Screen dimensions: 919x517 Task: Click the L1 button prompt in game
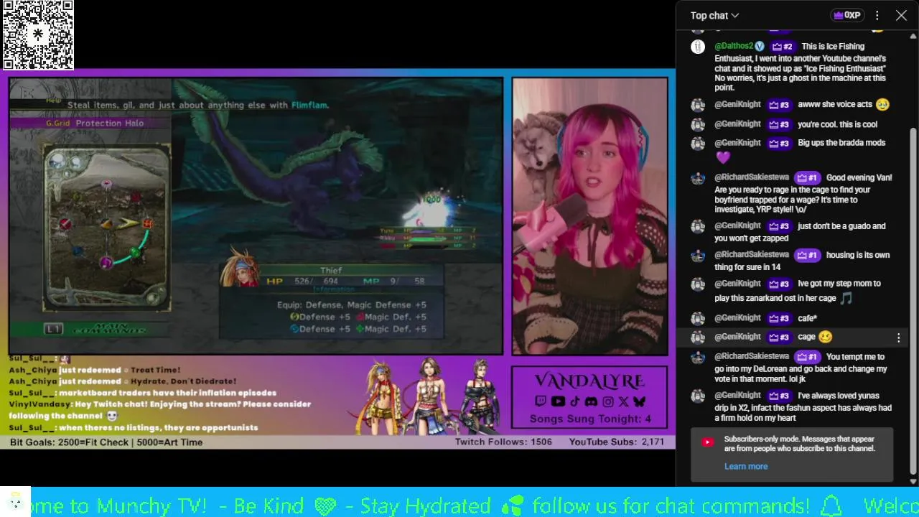tap(54, 329)
